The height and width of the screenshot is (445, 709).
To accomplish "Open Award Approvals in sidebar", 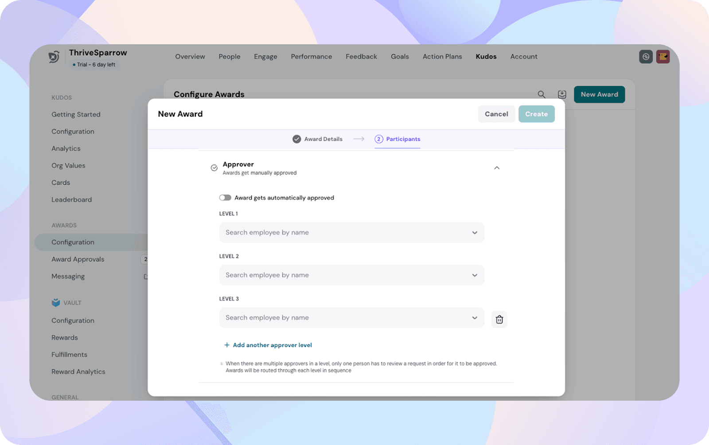I will pyautogui.click(x=78, y=259).
